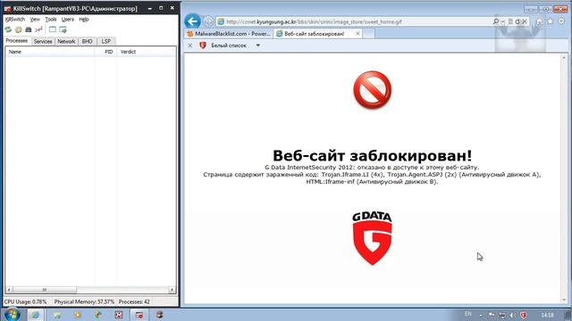Click the taskbar clock showing 14:18

coord(547,315)
